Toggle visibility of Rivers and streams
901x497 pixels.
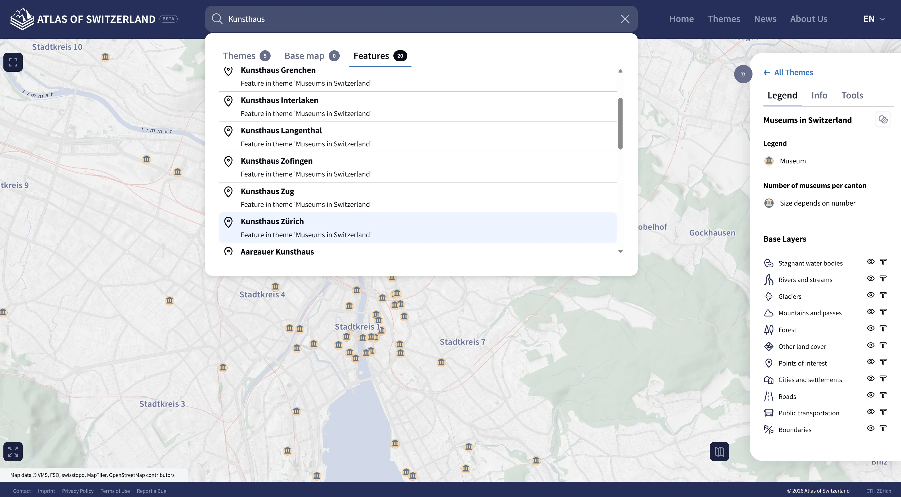point(871,278)
